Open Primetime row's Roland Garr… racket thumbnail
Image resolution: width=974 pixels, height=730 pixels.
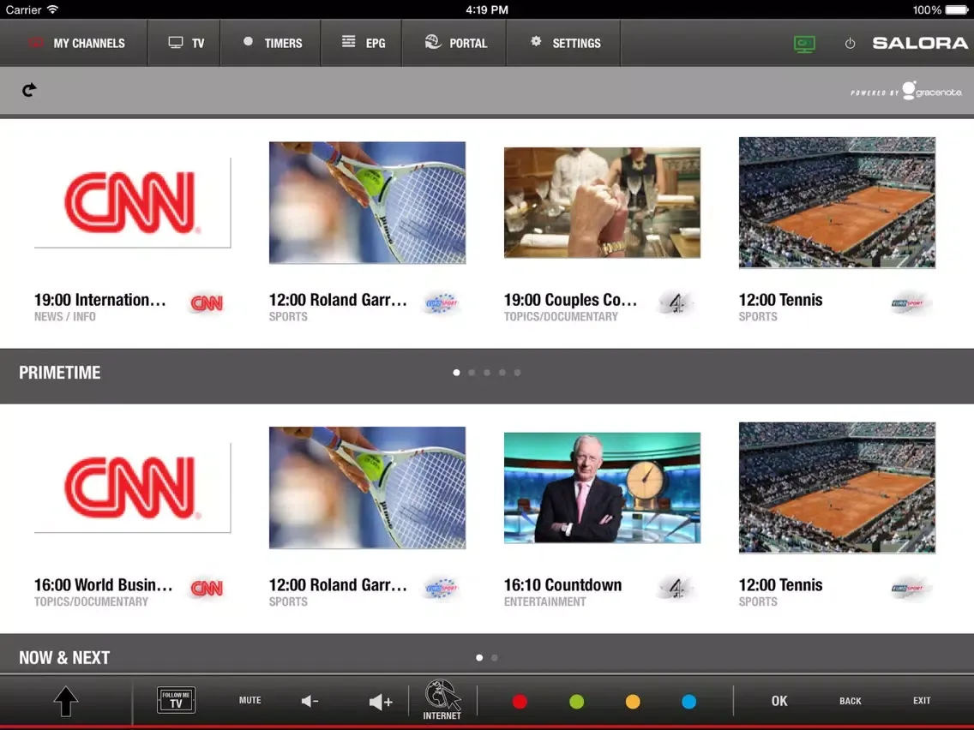coord(367,202)
